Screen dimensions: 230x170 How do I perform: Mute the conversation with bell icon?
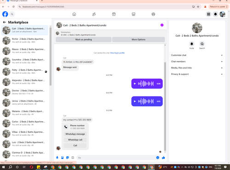pos(192,44)
